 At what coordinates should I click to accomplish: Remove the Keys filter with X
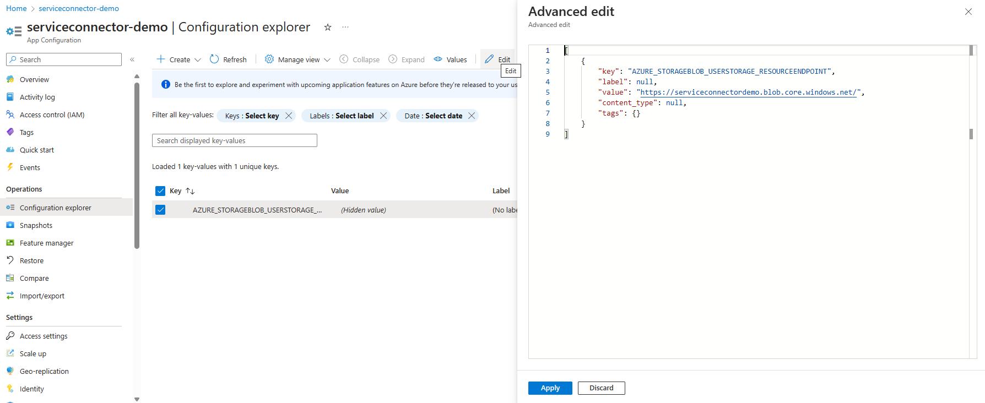(x=289, y=116)
